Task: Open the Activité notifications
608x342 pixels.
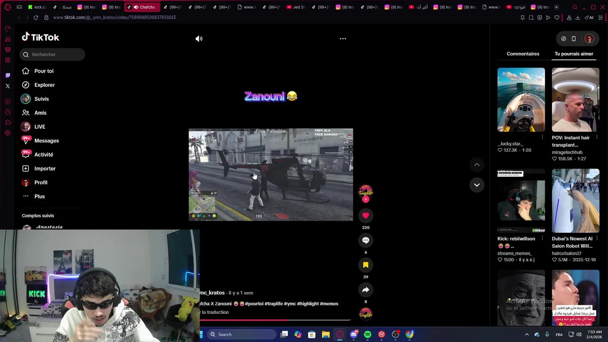Action: tap(44, 154)
